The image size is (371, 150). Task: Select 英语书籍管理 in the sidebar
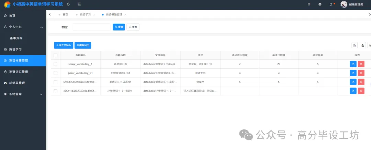coord(23,60)
